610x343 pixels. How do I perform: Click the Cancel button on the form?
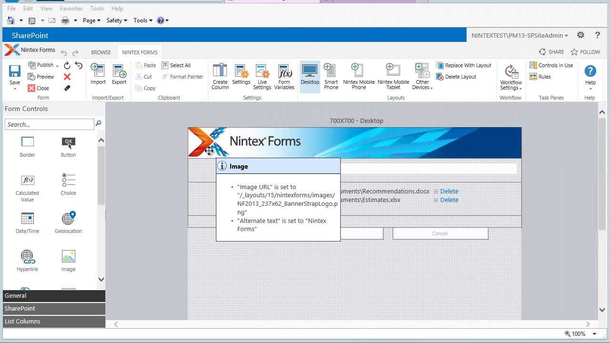[x=440, y=233]
